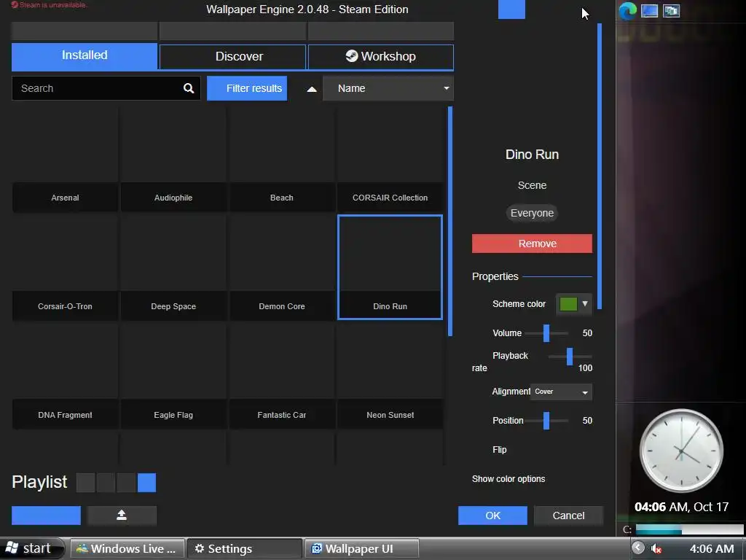This screenshot has height=560, width=746.
Task: Select the Deep Space wallpaper
Action: [x=173, y=267]
